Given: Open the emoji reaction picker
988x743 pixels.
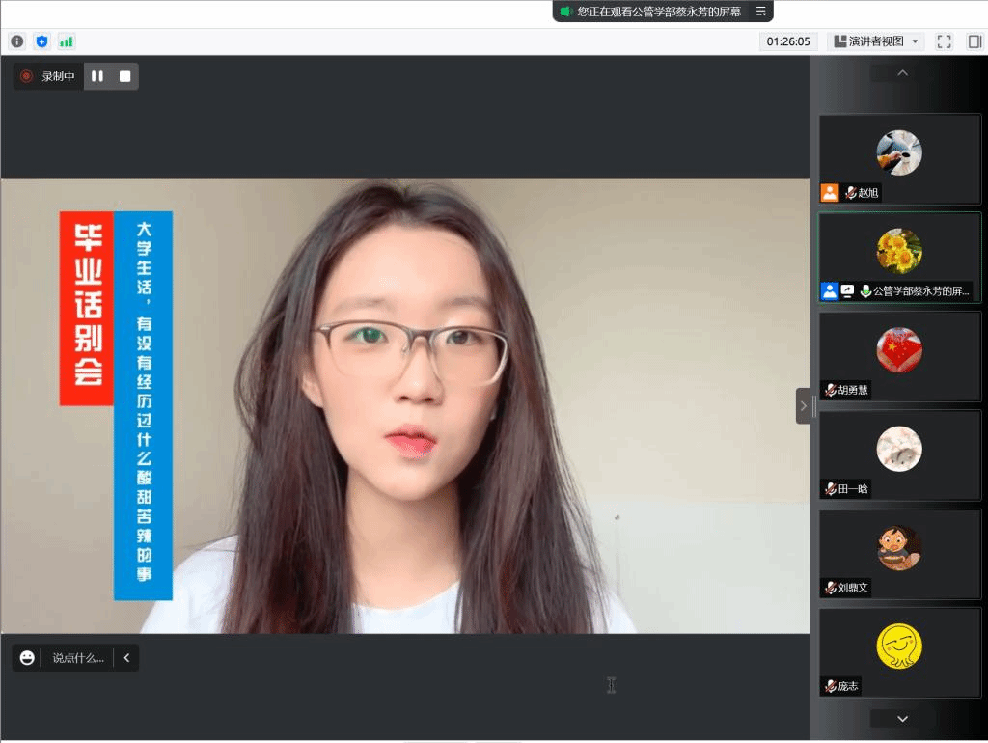Looking at the screenshot, I should [x=27, y=658].
